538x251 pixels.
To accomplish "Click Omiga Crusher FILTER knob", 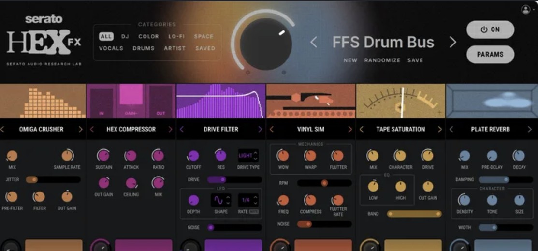I will pyautogui.click(x=39, y=197).
